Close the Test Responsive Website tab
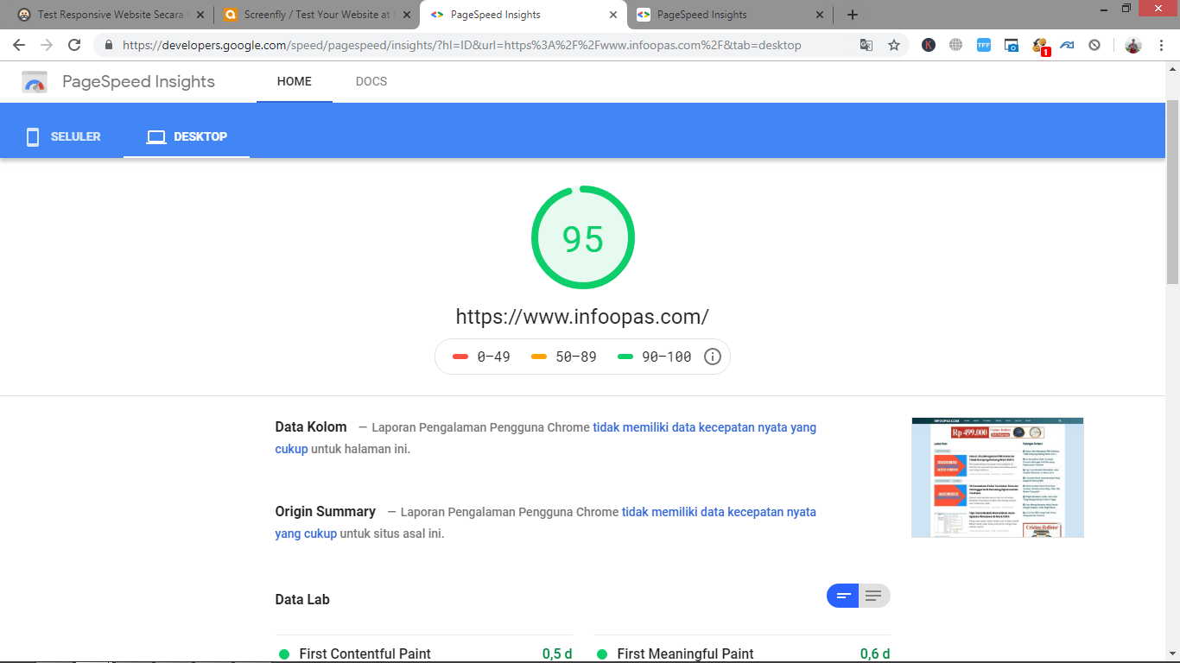Image resolution: width=1180 pixels, height=663 pixels. tap(200, 15)
